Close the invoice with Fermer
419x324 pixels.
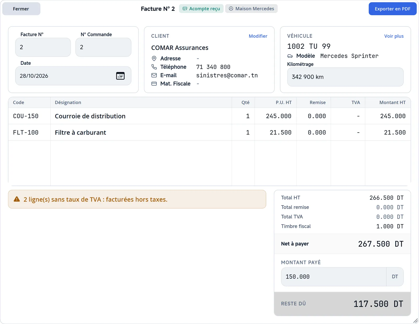(x=21, y=9)
